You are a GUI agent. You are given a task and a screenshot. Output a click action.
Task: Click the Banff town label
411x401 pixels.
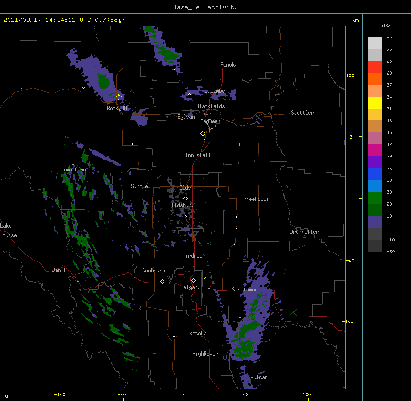point(59,270)
